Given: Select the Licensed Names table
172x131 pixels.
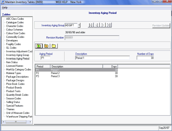Looking at the screenshot, I should (x=15, y=66).
